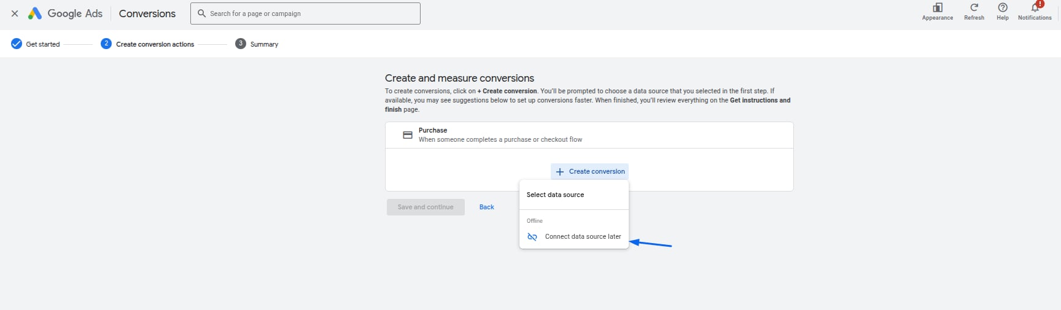This screenshot has height=310, width=1061.
Task: Refresh the page using the Refresh icon
Action: [x=974, y=11]
